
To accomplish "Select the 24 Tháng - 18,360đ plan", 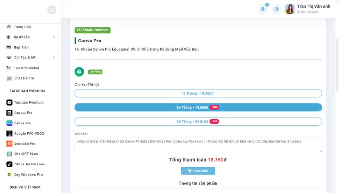I will click(198, 107).
